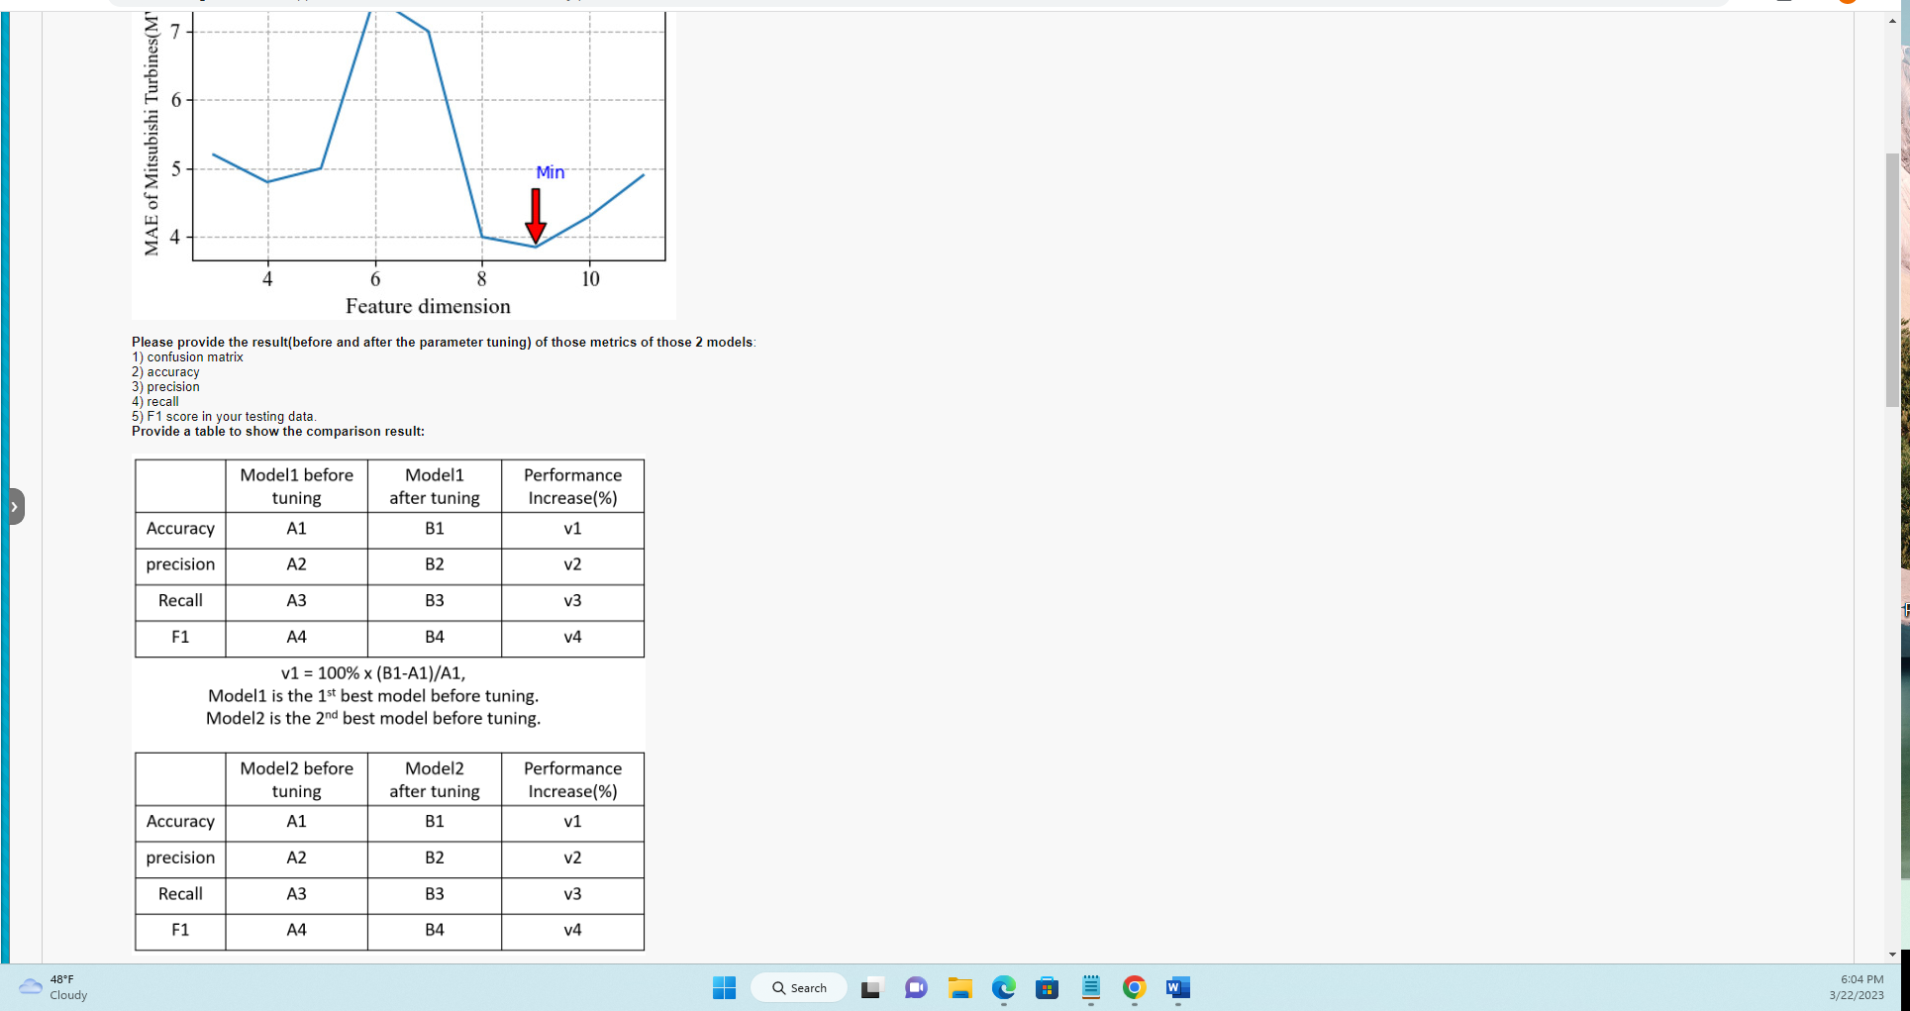Open File Explorer from the taskbar

[959, 987]
